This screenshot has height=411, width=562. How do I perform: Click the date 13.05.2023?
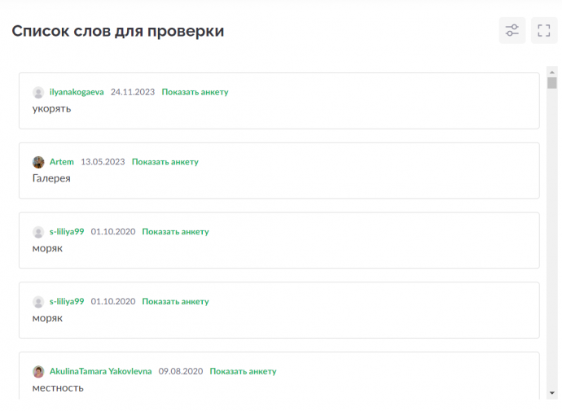(103, 162)
